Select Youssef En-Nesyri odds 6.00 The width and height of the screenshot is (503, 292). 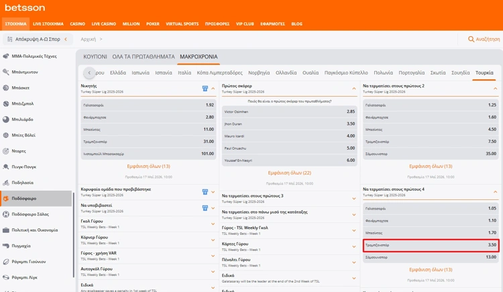click(289, 160)
